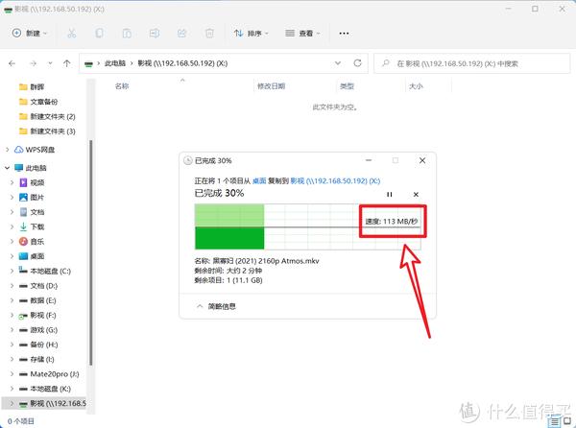Go up one folder level arrow
This screenshot has width=576, height=428.
click(x=66, y=63)
